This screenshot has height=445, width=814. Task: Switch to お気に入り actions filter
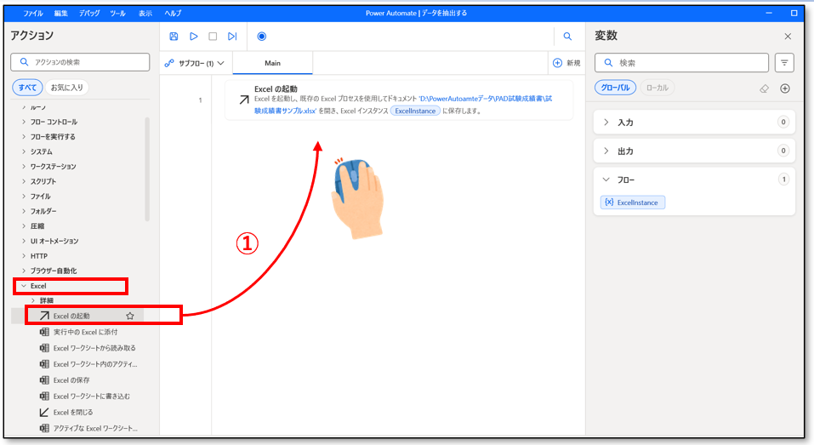(68, 88)
